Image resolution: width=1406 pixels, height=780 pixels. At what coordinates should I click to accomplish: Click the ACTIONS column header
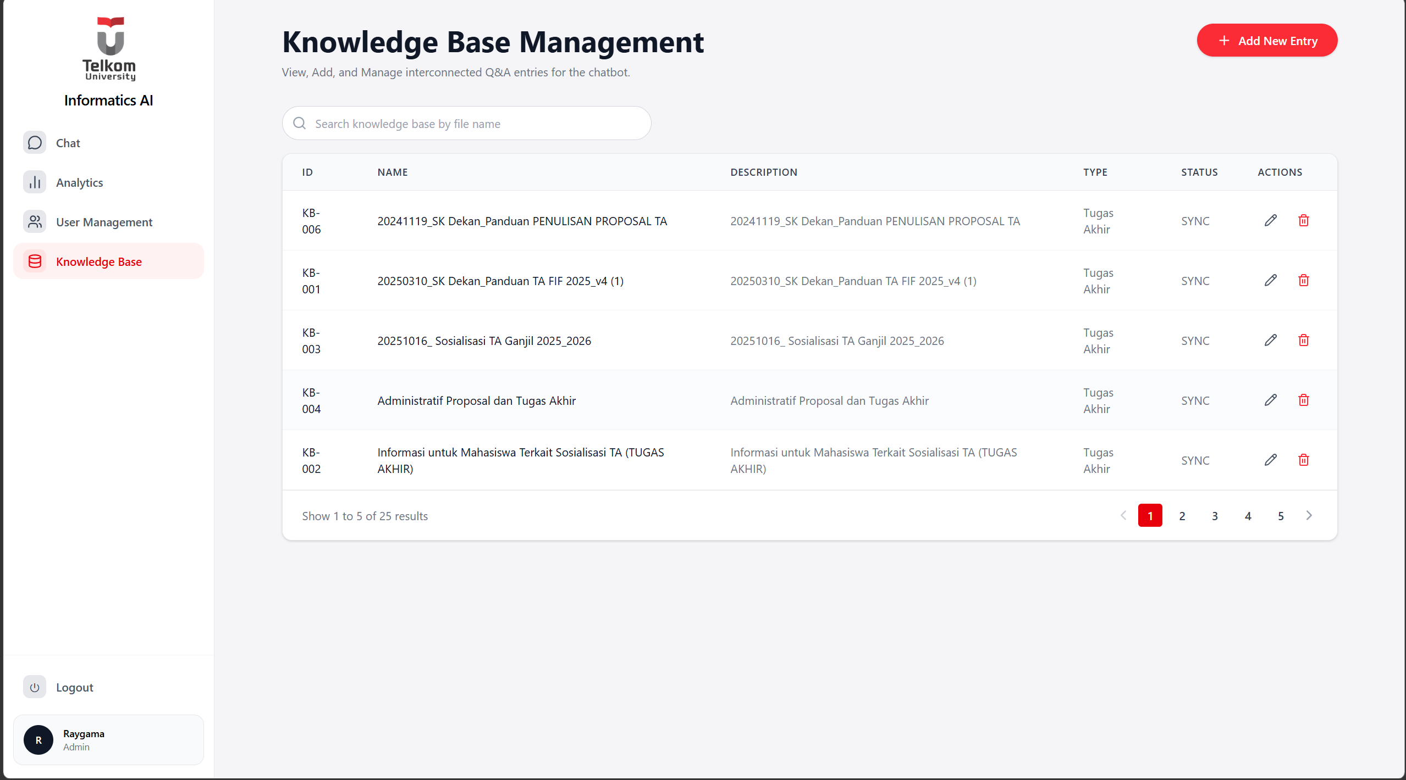coord(1280,172)
